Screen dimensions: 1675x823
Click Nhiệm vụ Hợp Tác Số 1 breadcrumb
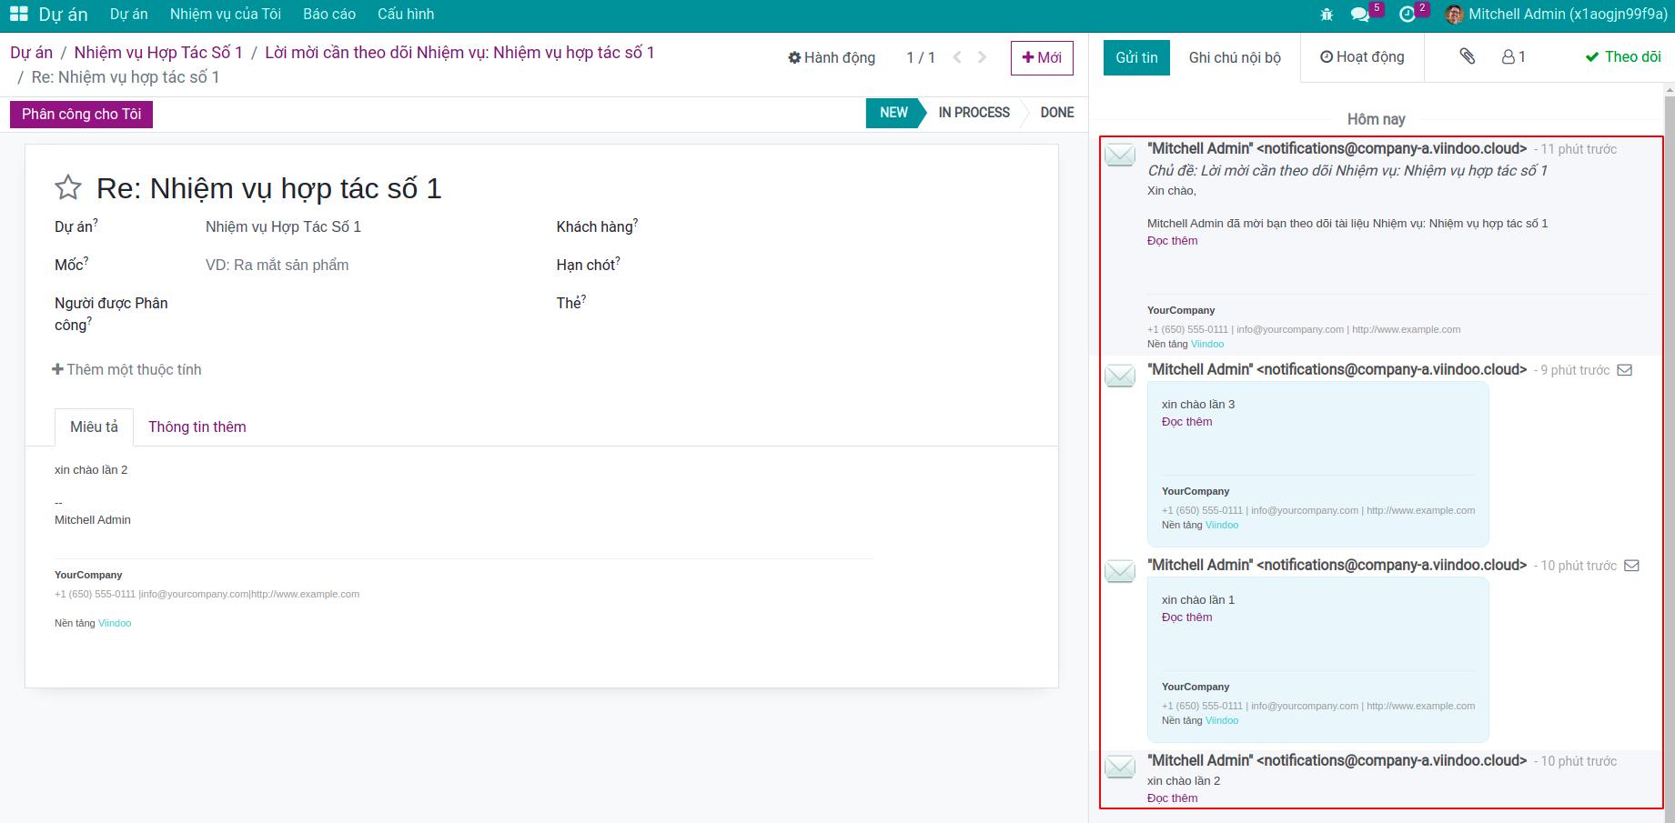(x=158, y=53)
